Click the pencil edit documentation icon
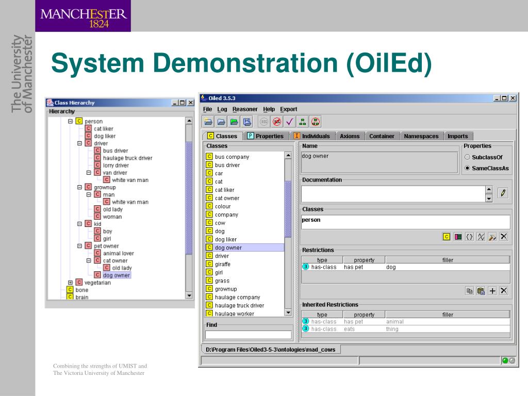The width and height of the screenshot is (528, 396). 503,193
